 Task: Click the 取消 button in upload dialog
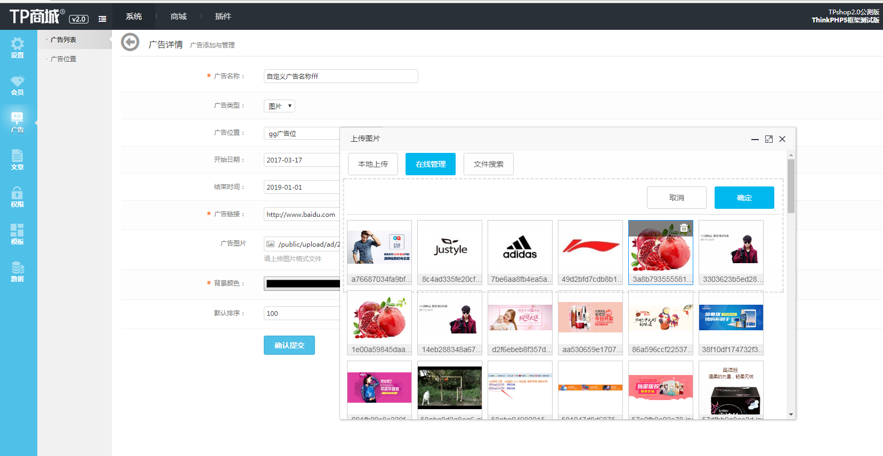[x=677, y=198]
